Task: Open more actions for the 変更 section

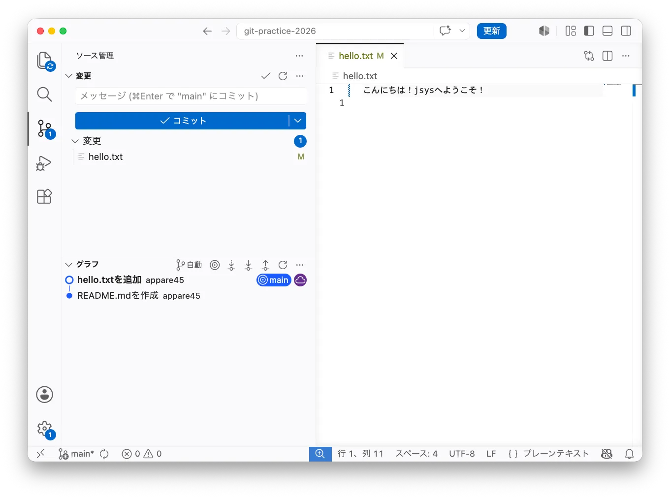Action: (300, 76)
